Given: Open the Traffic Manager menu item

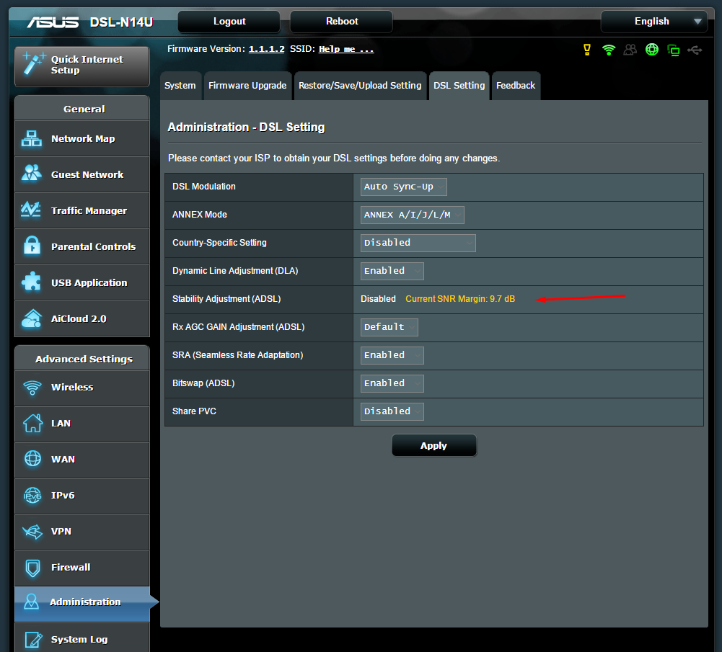Looking at the screenshot, I should point(82,210).
